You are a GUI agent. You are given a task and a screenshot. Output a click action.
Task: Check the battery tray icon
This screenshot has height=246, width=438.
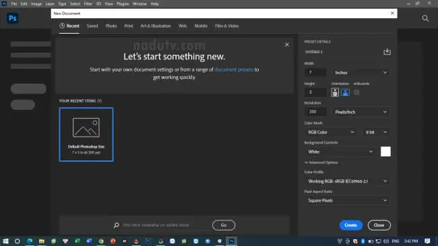[371, 241]
